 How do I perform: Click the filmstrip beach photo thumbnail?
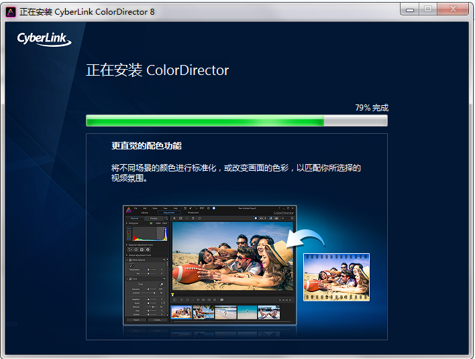[x=336, y=277]
